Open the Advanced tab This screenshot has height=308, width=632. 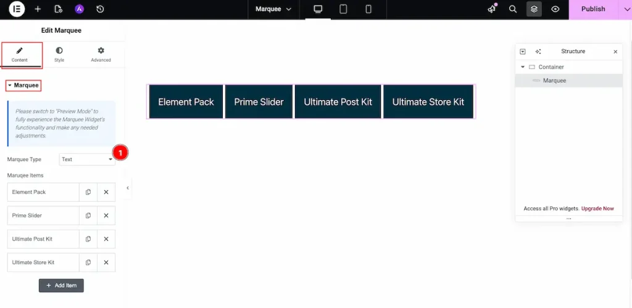click(x=101, y=54)
